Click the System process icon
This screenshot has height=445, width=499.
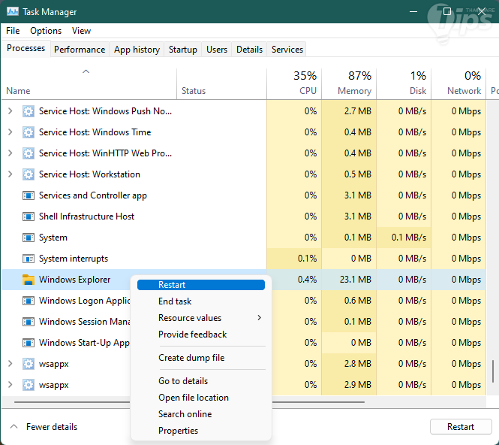pyautogui.click(x=29, y=238)
